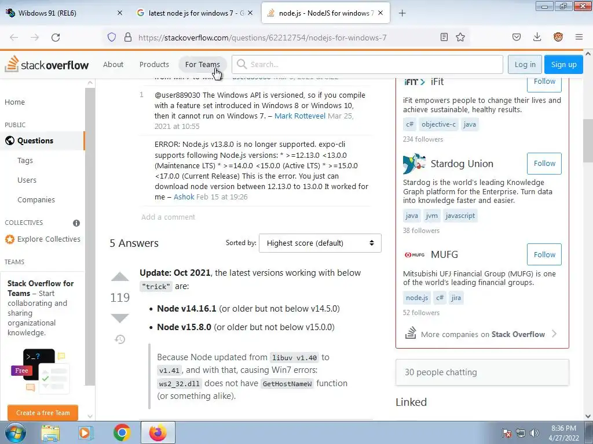593x444 pixels.
Task: Expand More companies on Stack Overflow
Action: pos(481,334)
